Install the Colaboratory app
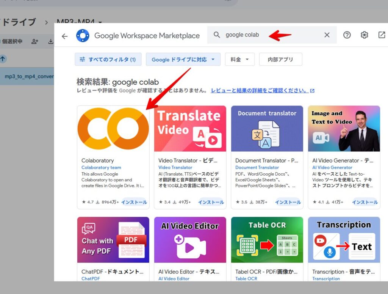The height and width of the screenshot is (294, 388). tap(134, 202)
